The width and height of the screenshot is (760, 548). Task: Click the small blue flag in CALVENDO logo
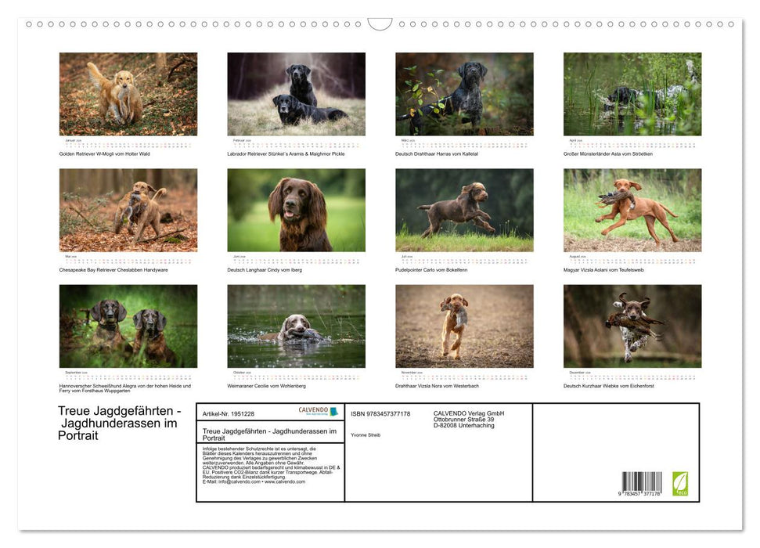pos(333,411)
